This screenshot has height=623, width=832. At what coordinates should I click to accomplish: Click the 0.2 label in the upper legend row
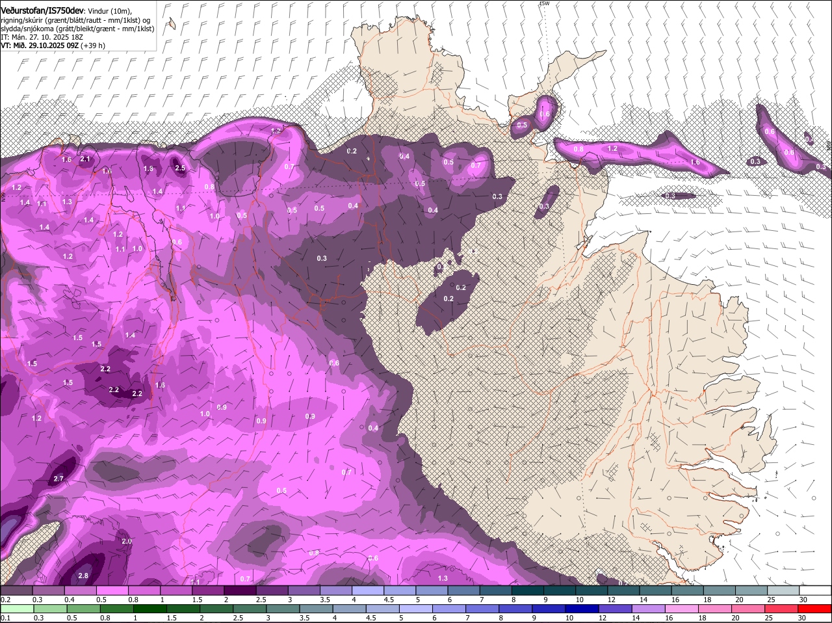(x=6, y=600)
